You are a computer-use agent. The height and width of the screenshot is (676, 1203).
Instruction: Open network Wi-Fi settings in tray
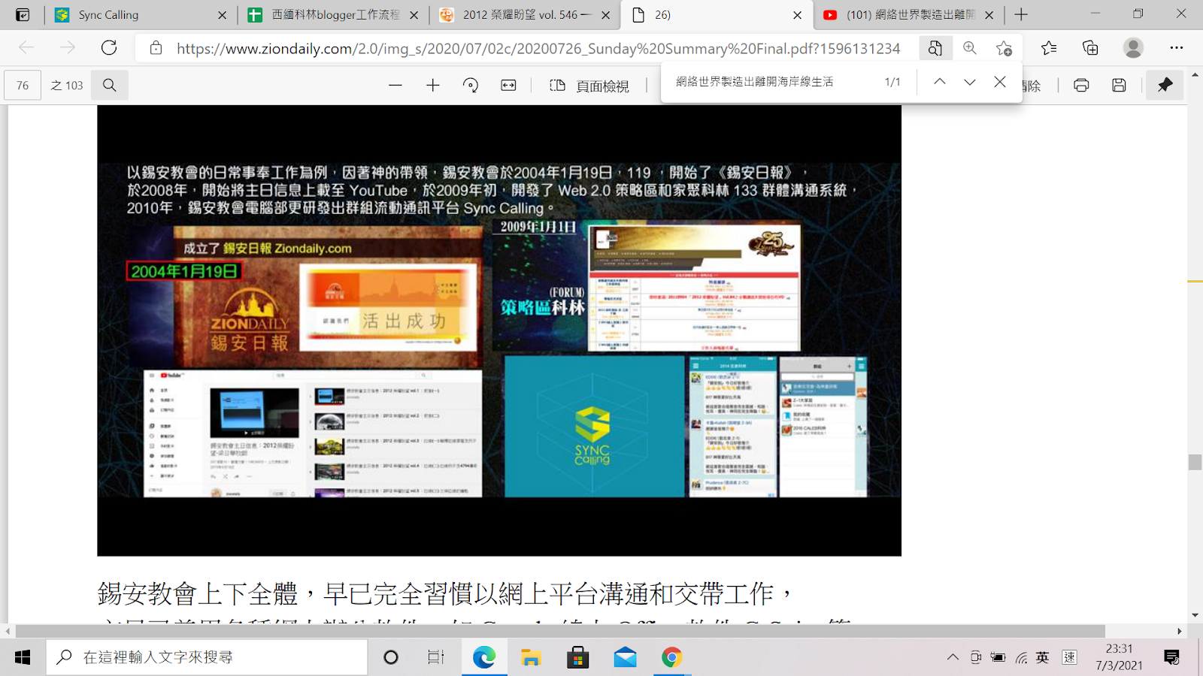point(1021,657)
